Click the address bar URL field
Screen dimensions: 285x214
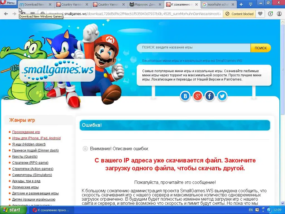[134, 14]
